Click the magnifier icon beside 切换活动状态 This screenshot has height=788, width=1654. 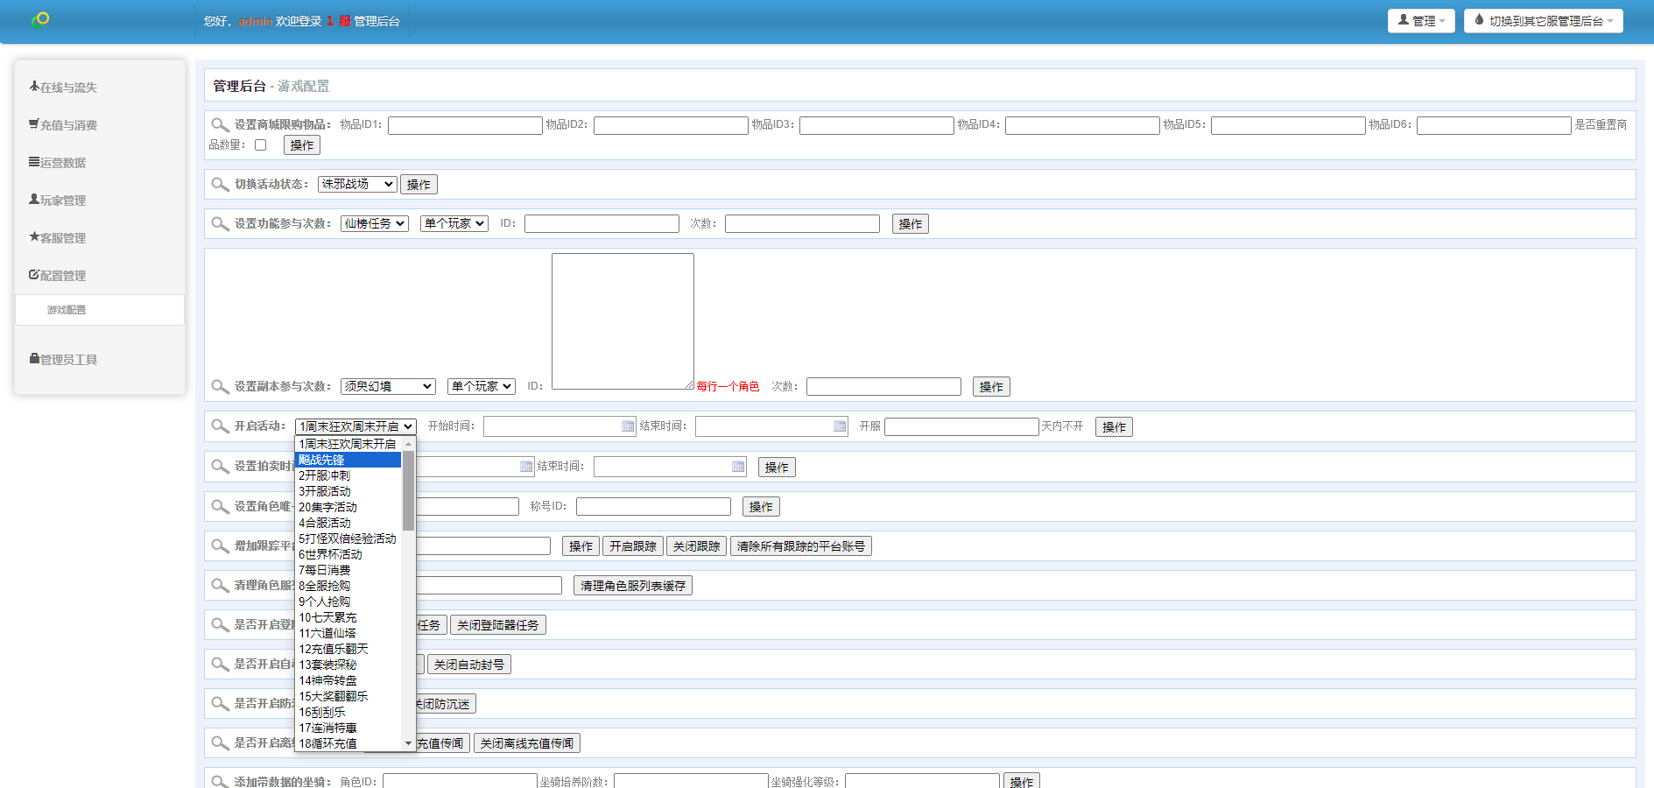coord(220,185)
